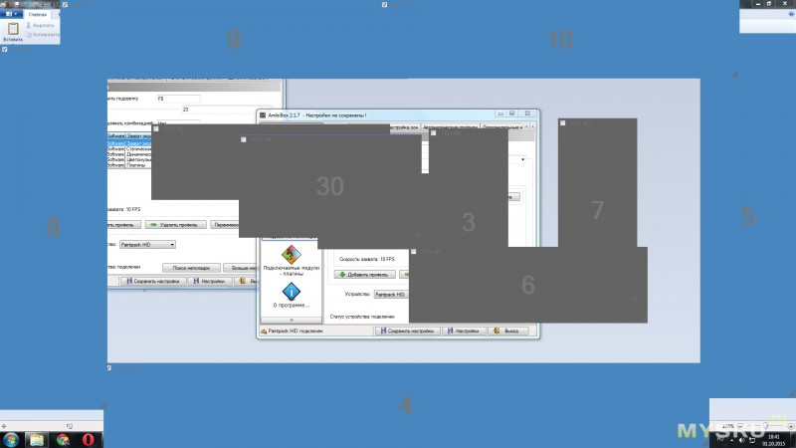Launch Opera from the taskbar
796x448 pixels.
(x=88, y=439)
